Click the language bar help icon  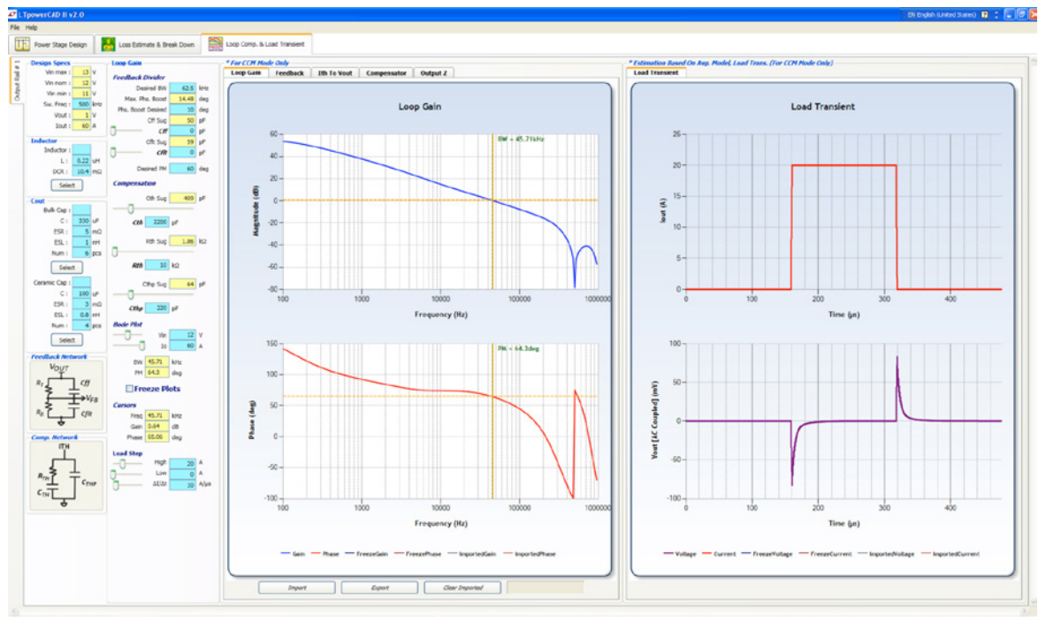985,15
